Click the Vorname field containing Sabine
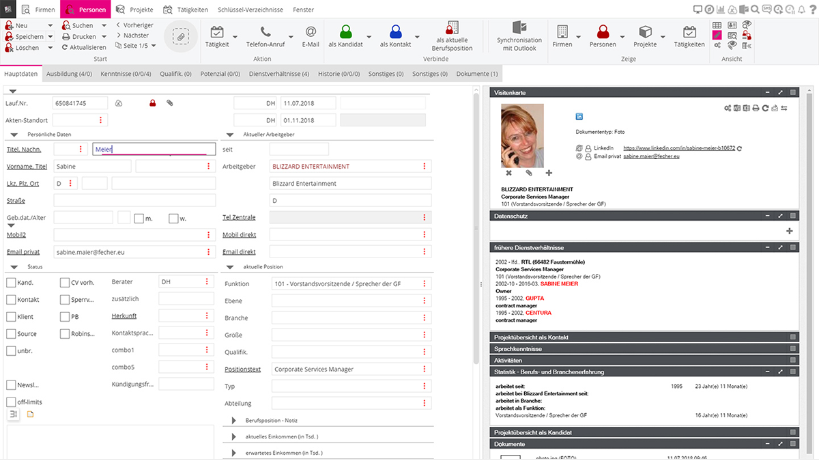The width and height of the screenshot is (819, 461). (x=93, y=166)
